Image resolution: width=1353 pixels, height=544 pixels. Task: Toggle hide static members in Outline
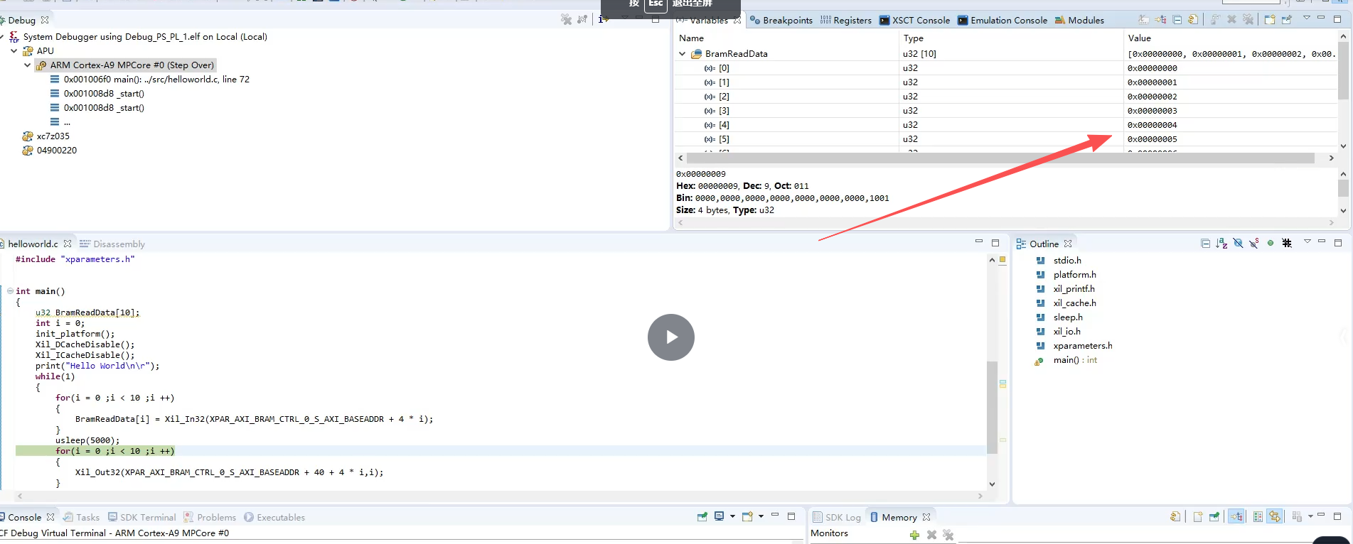[1254, 244]
